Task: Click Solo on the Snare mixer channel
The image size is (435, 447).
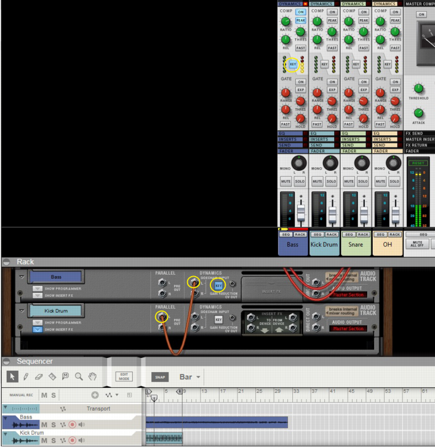Action: 363,181
